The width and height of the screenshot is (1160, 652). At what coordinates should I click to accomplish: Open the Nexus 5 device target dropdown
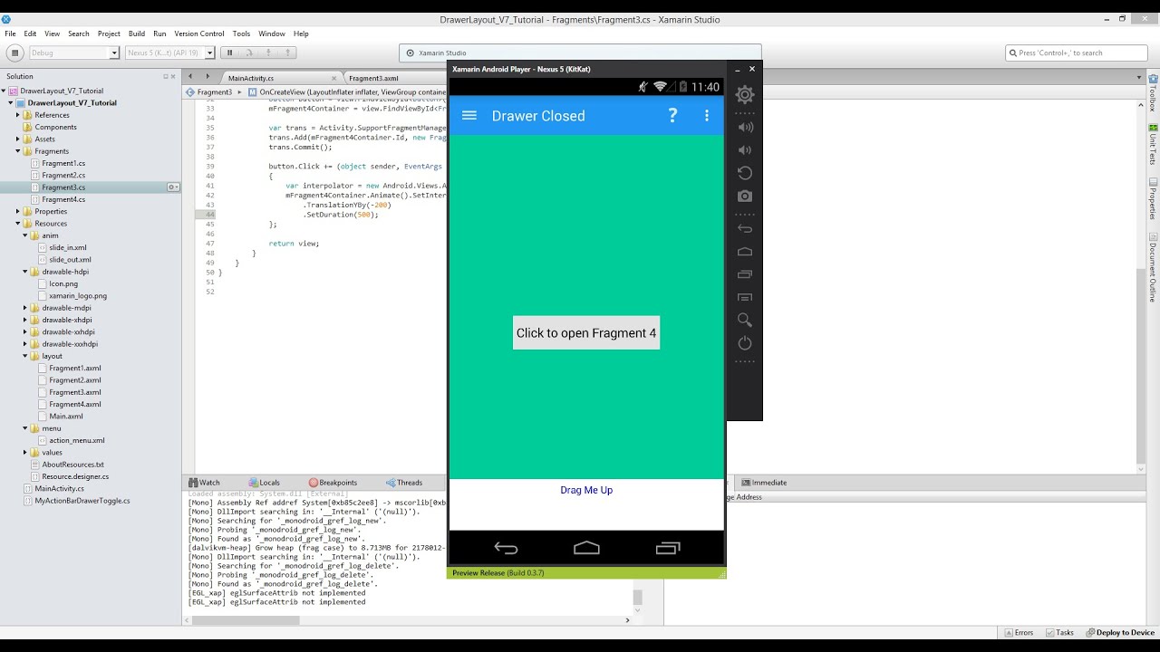point(169,53)
